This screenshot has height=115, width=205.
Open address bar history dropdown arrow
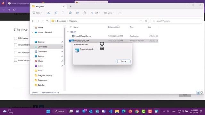tap(141, 21)
